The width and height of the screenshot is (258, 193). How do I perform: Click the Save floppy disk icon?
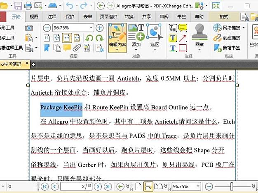coord(18,6)
